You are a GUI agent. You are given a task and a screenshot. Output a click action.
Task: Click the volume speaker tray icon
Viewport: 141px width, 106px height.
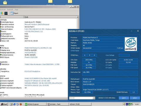[124, 104]
